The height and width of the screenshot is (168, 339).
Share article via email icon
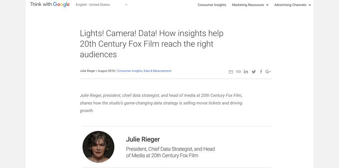point(231,72)
